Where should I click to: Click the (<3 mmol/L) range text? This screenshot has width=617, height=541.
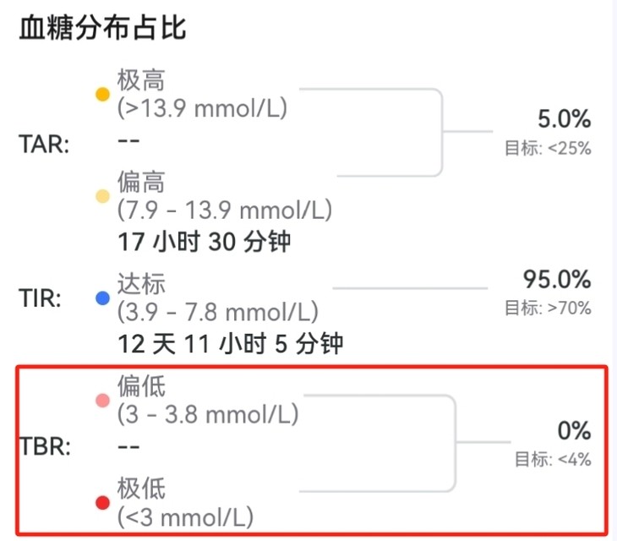pos(186,516)
